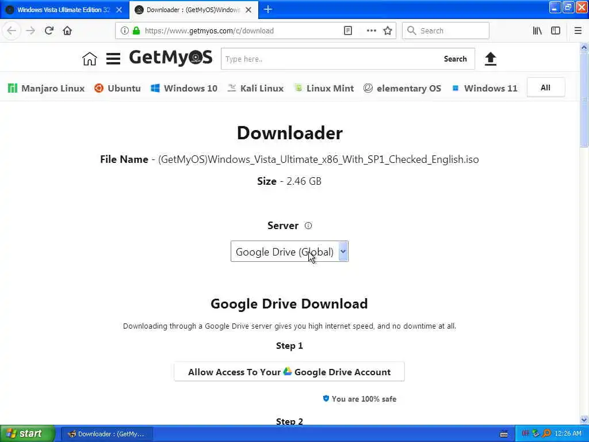Click the 'You are 100% safe' text

(364, 399)
